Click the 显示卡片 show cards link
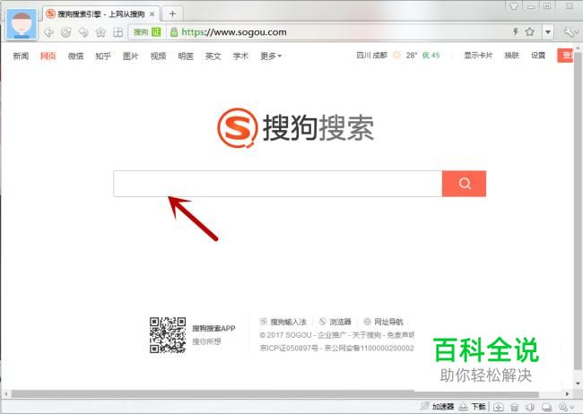Screen dimensions: 583x414 point(478,56)
